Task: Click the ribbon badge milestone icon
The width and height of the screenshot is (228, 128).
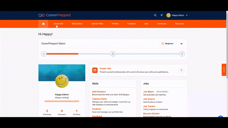Action: (x=113, y=54)
